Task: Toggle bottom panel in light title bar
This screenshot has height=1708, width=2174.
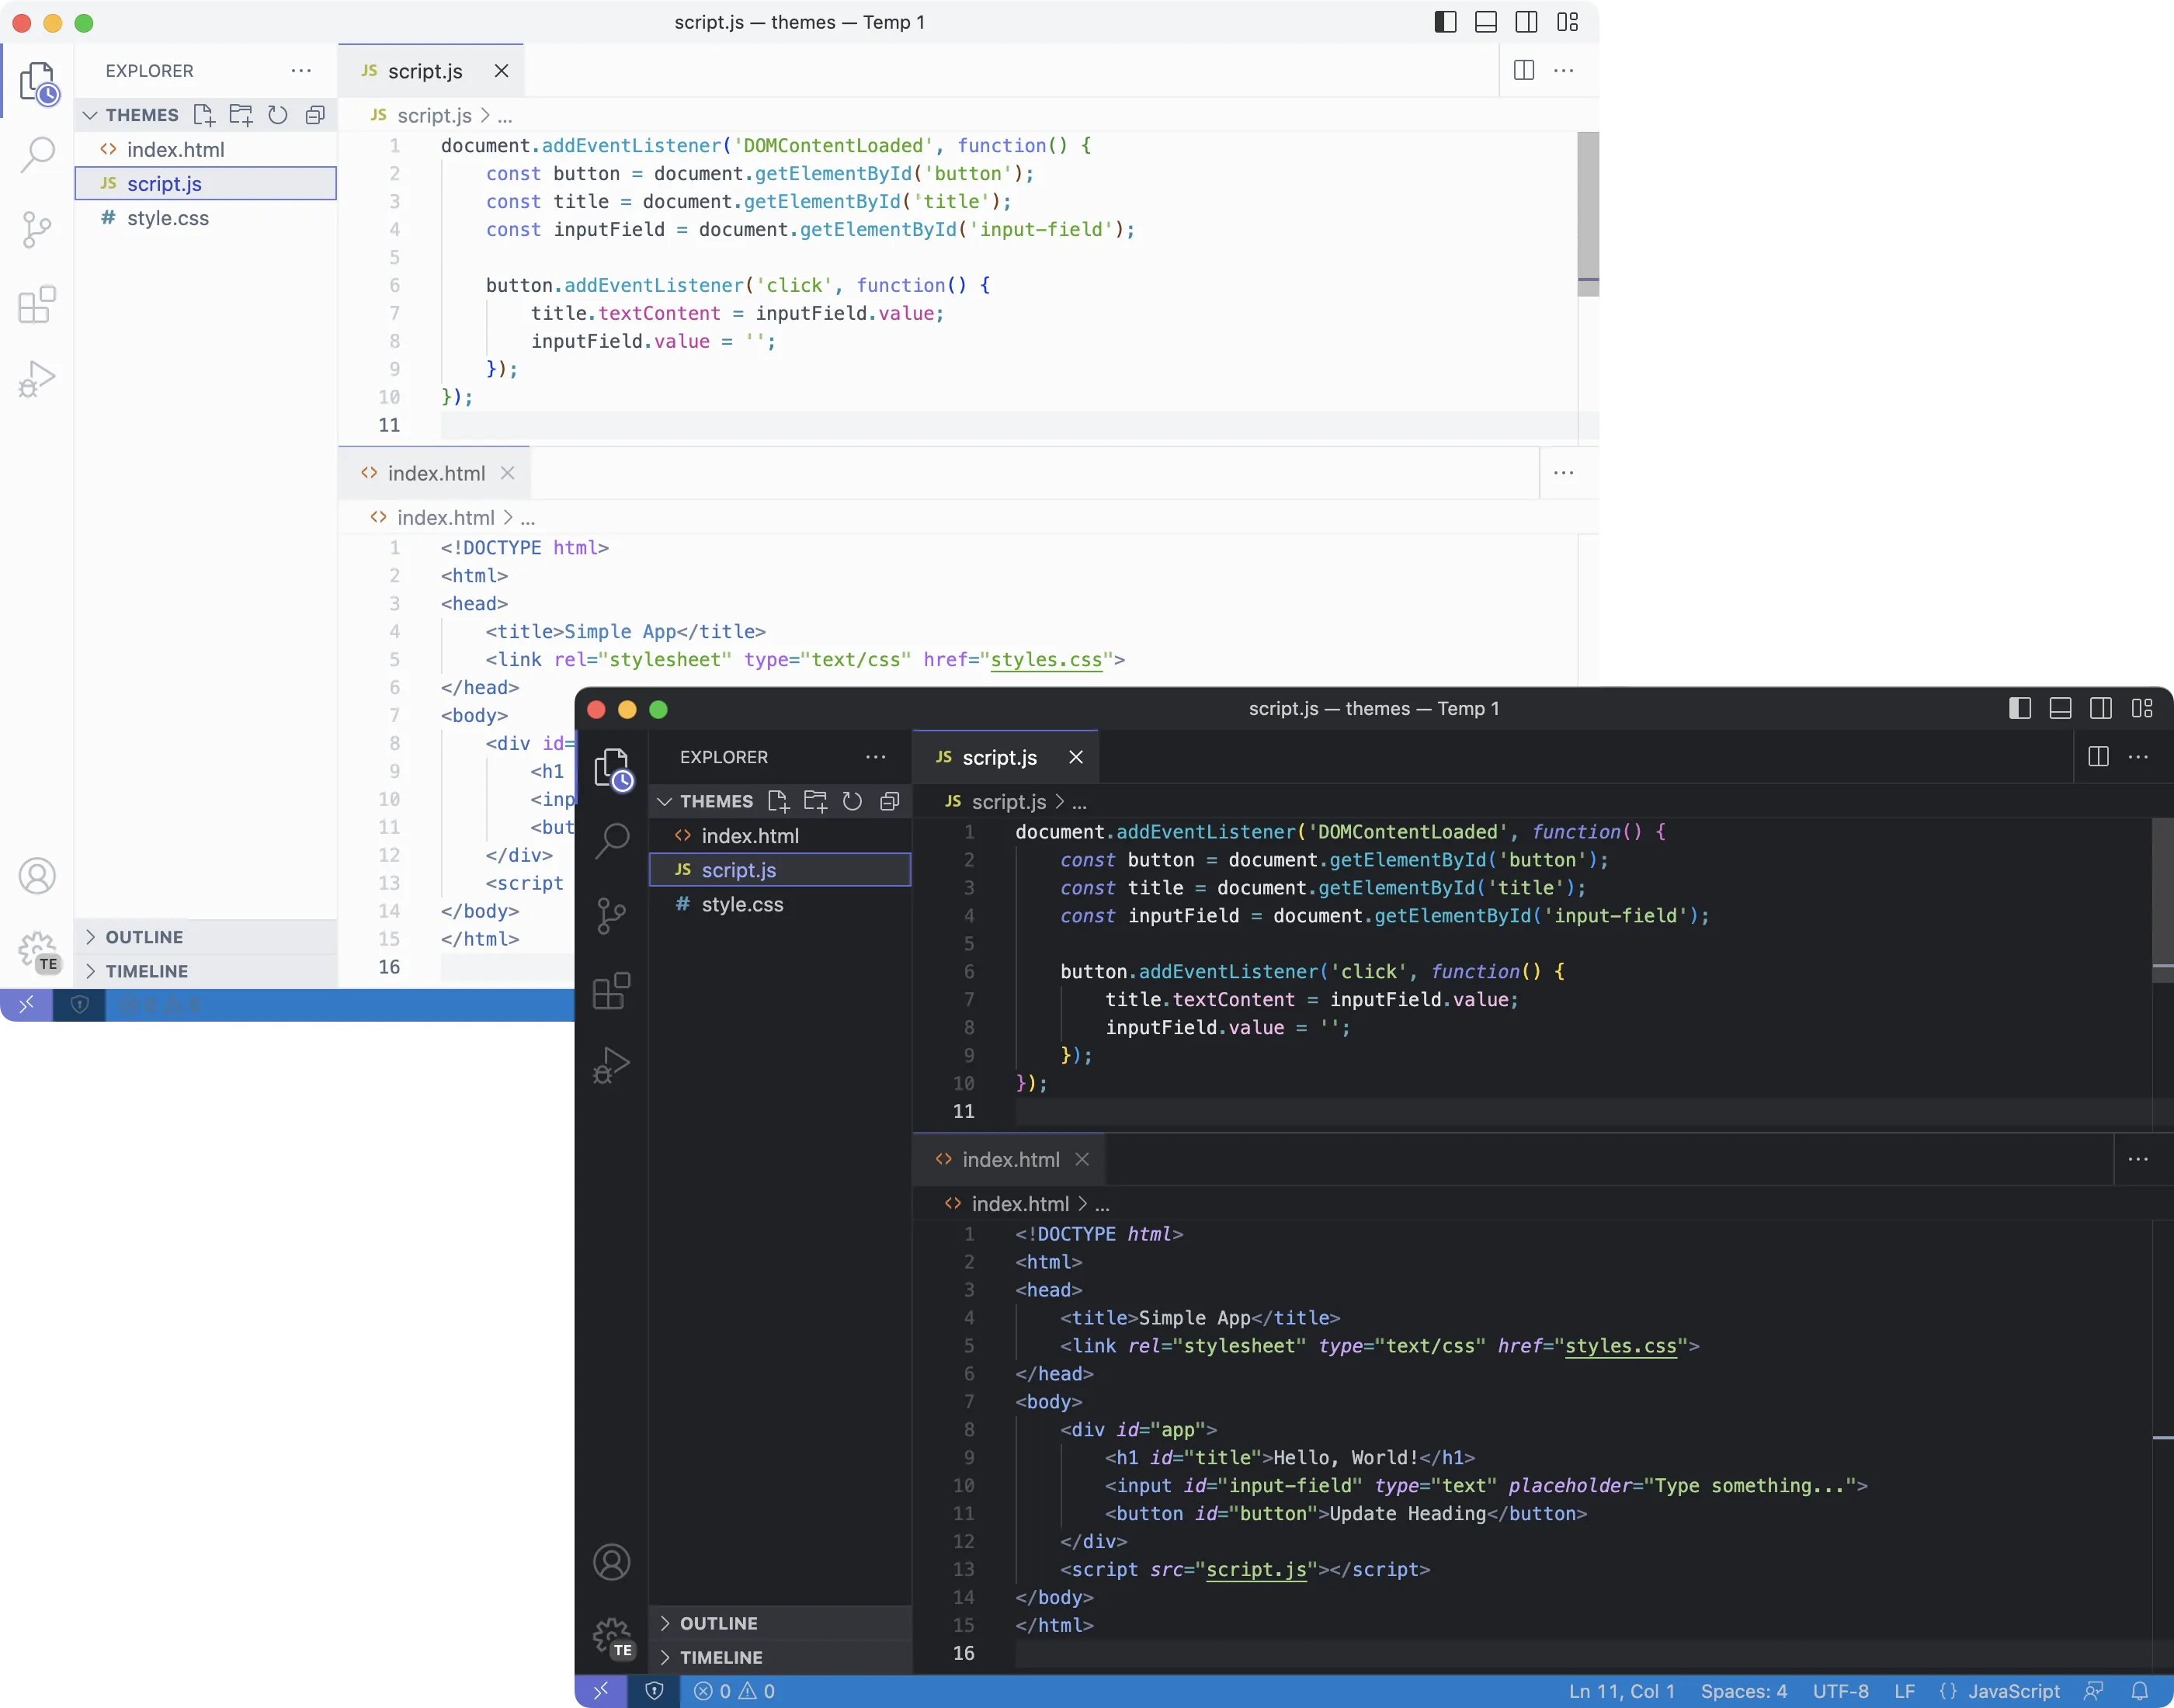Action: tap(1486, 22)
